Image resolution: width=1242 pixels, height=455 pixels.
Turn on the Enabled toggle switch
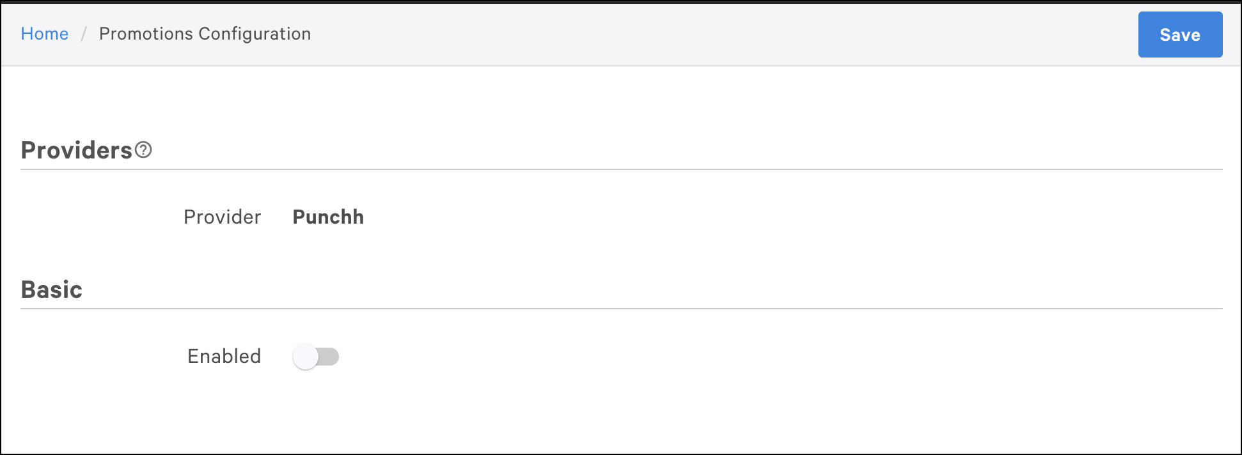[315, 357]
